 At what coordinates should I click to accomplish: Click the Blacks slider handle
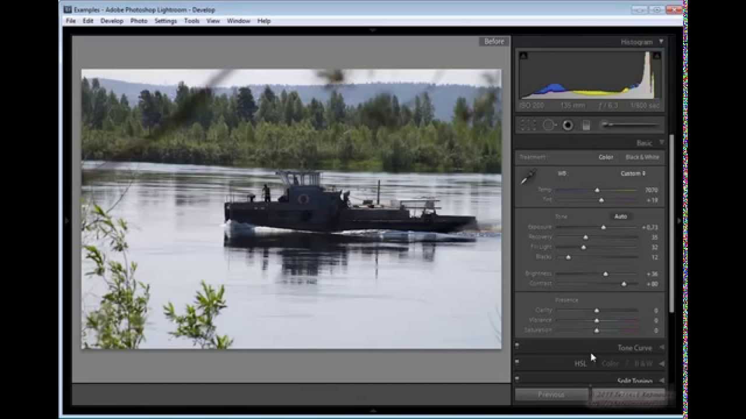(568, 257)
